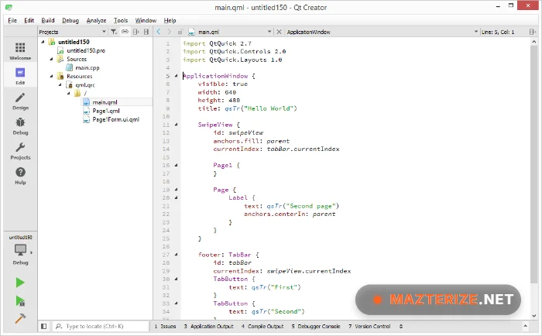
Task: Open the Help menu
Action: tap(170, 20)
